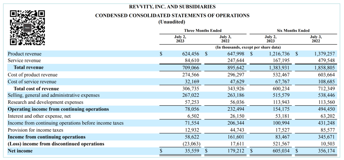Screen dimensions: 344x160
Task: Click R&D value 113,560
Action: (x=326, y=102)
